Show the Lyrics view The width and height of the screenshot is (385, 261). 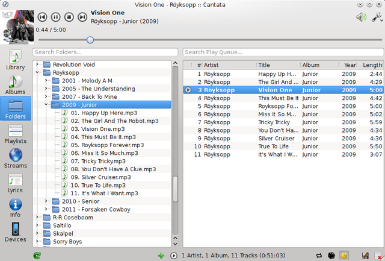click(16, 183)
